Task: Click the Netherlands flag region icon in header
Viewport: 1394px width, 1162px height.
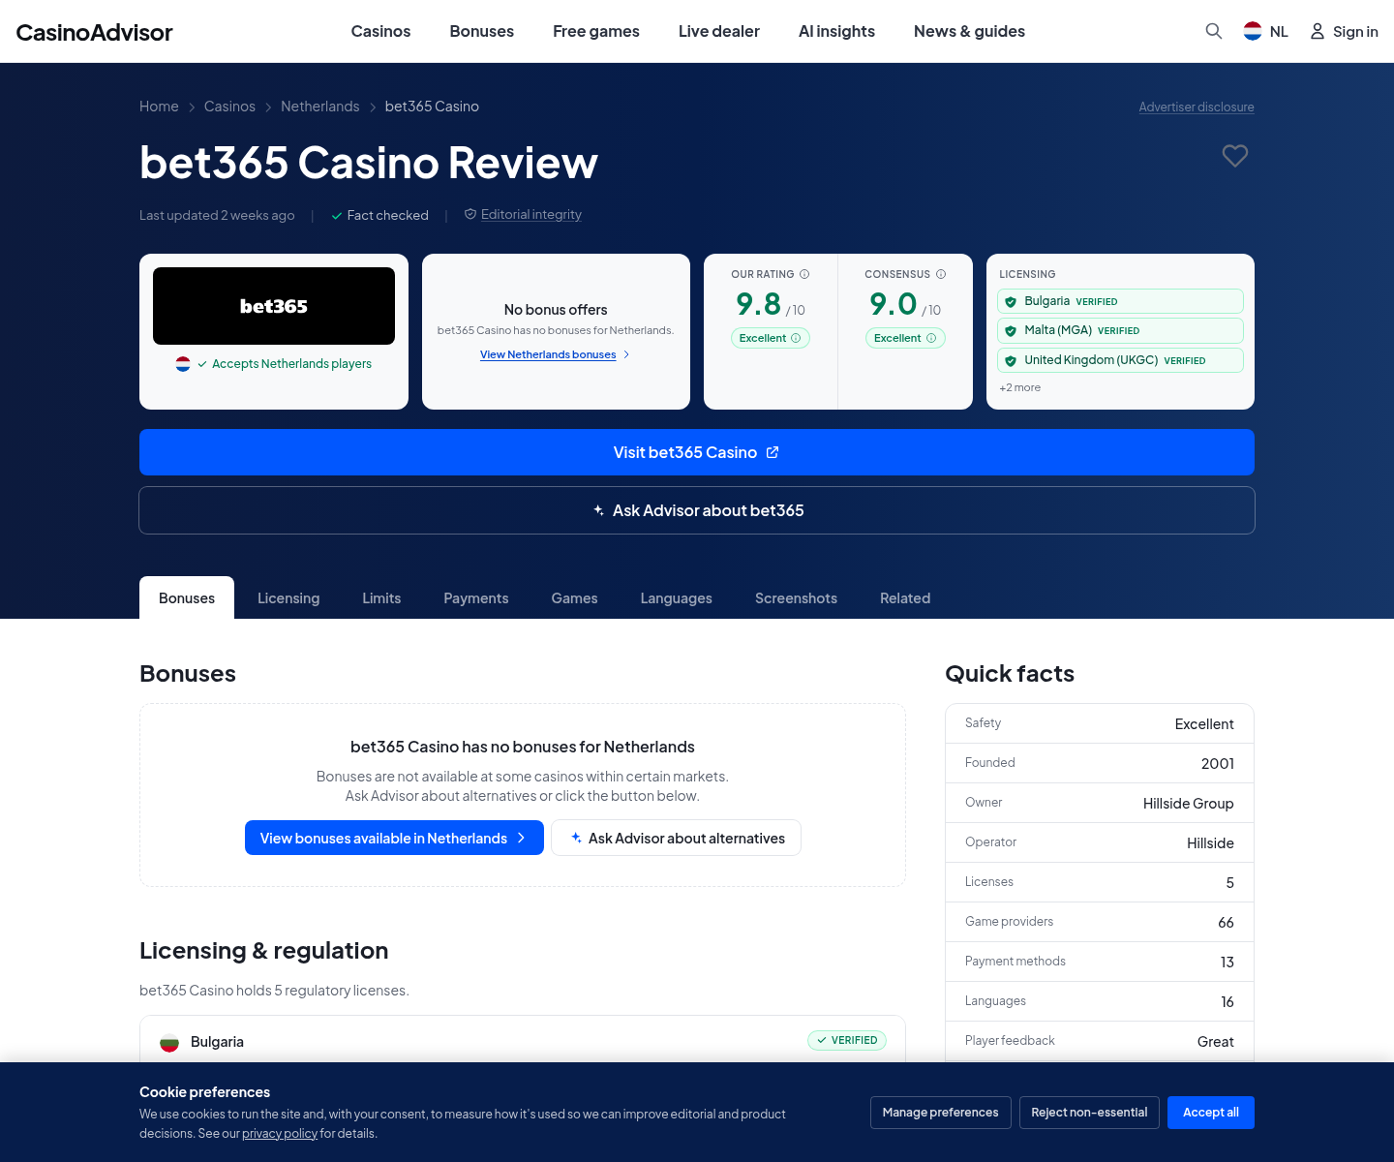Action: pos(1253,31)
